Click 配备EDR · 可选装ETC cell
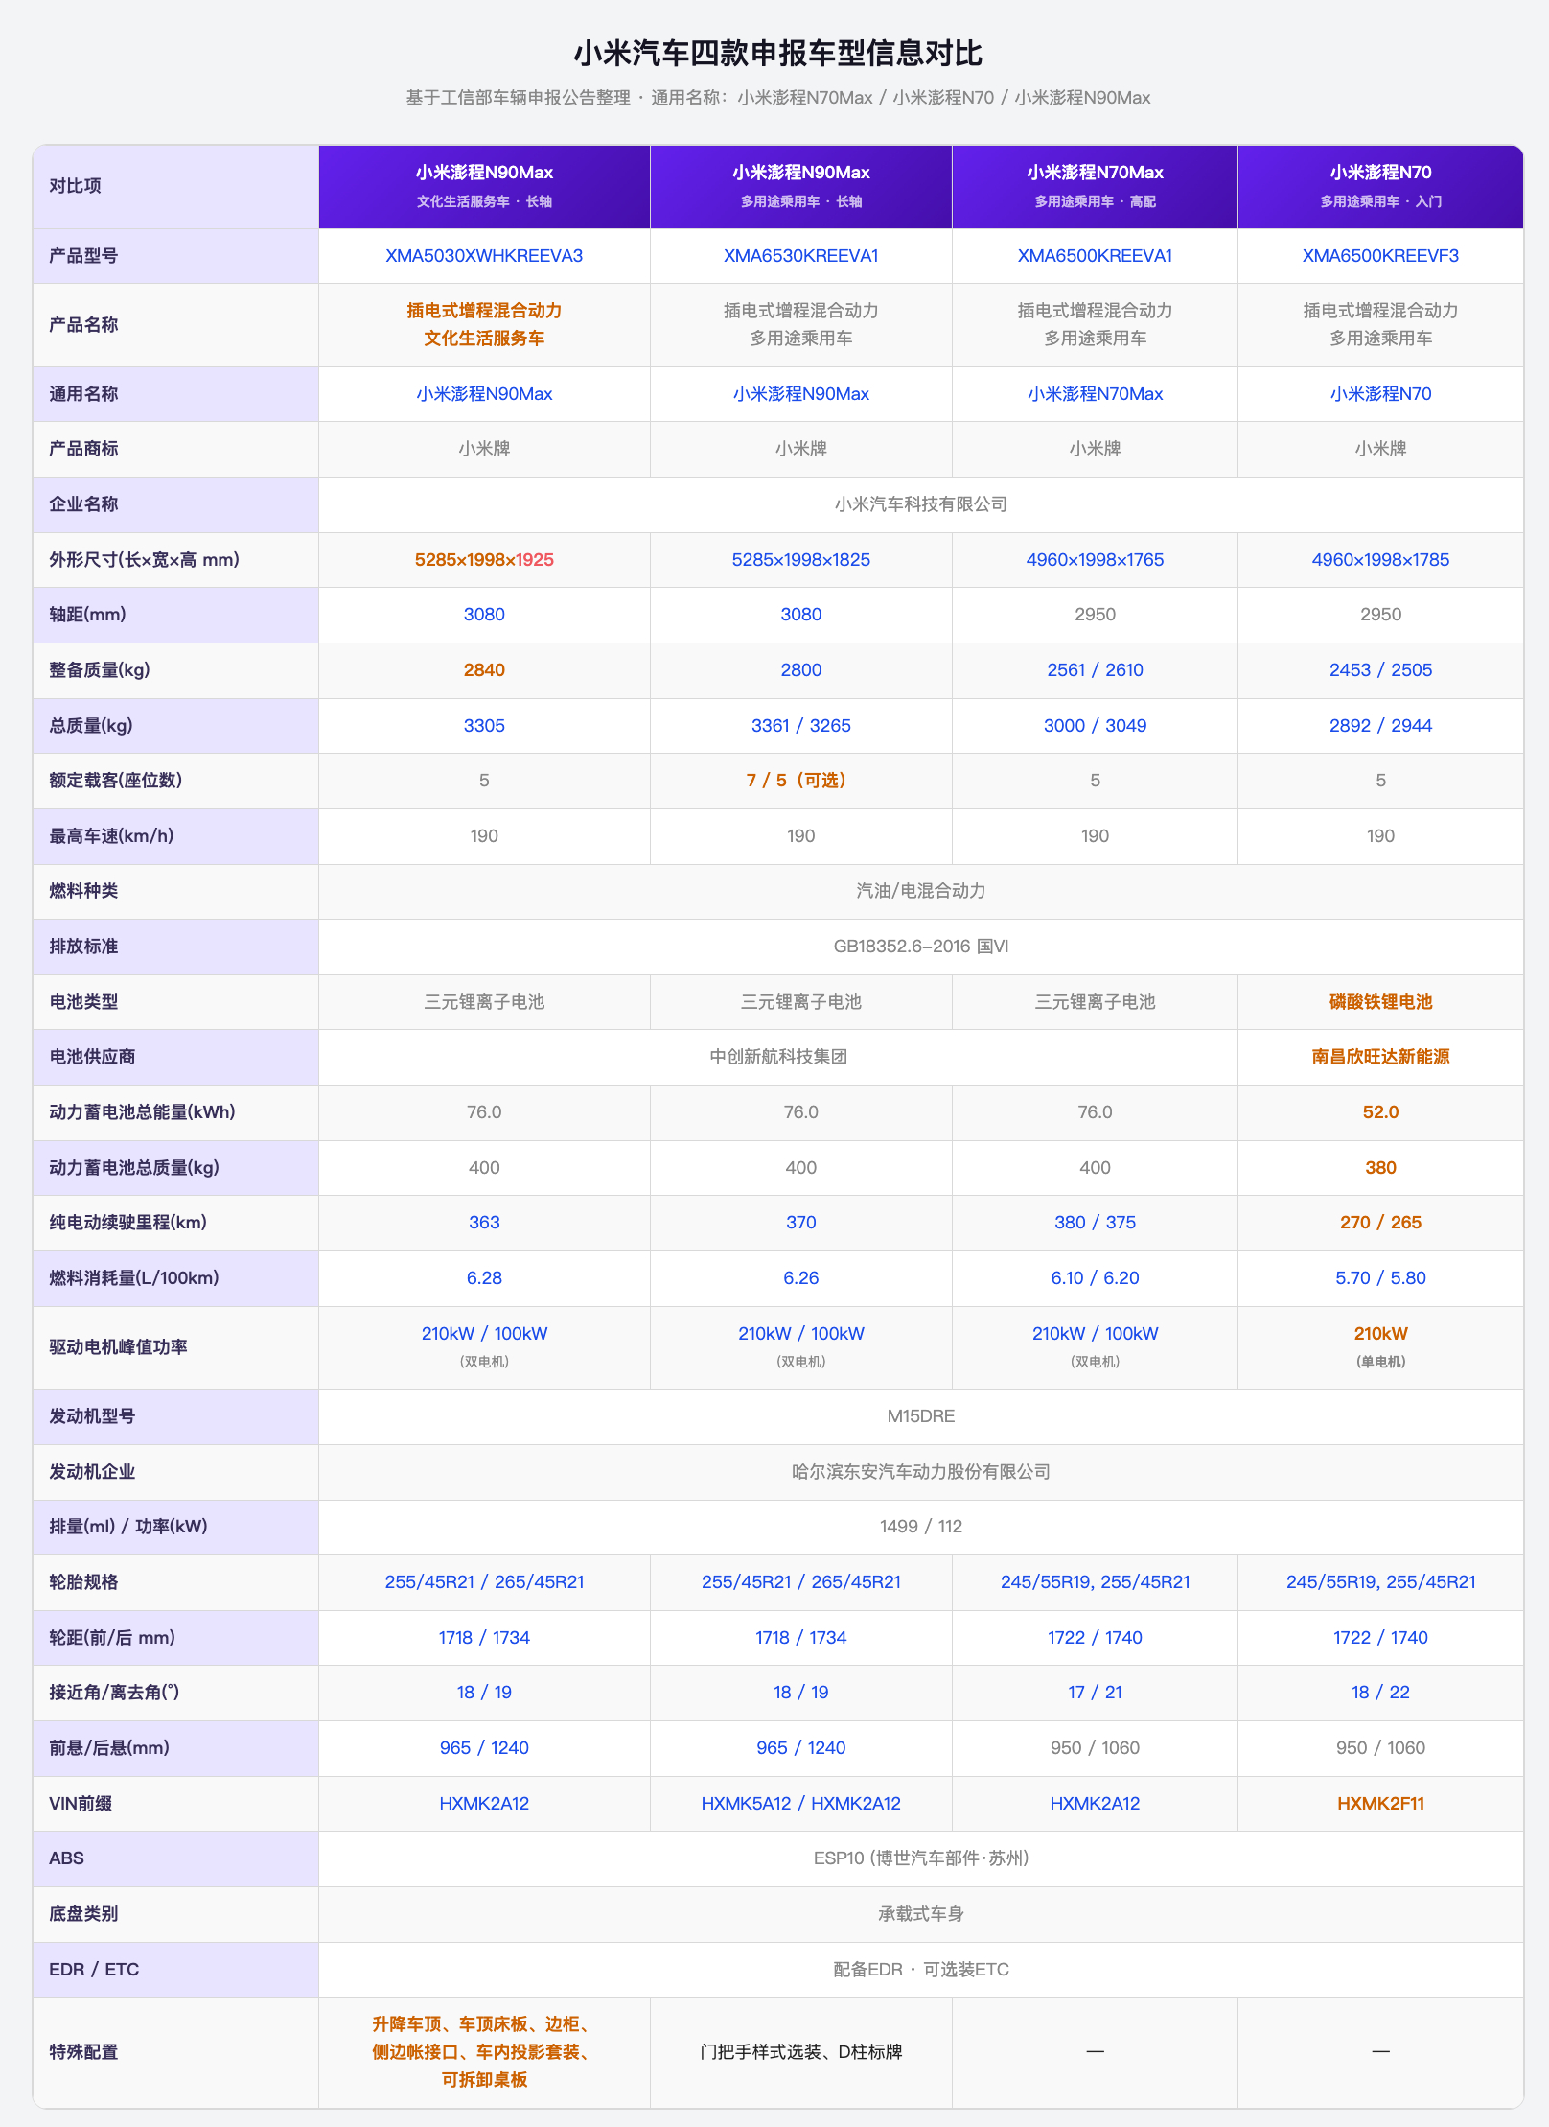Image resolution: width=1549 pixels, height=2127 pixels. [x=920, y=1970]
